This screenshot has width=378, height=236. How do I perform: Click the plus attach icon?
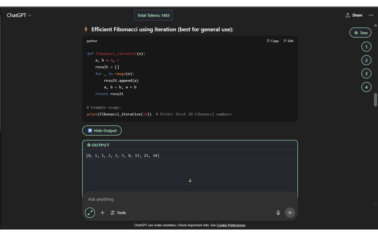102,213
